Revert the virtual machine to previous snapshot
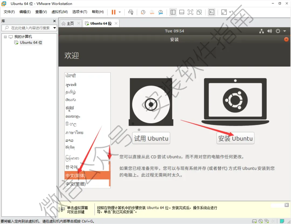 click(x=152, y=12)
